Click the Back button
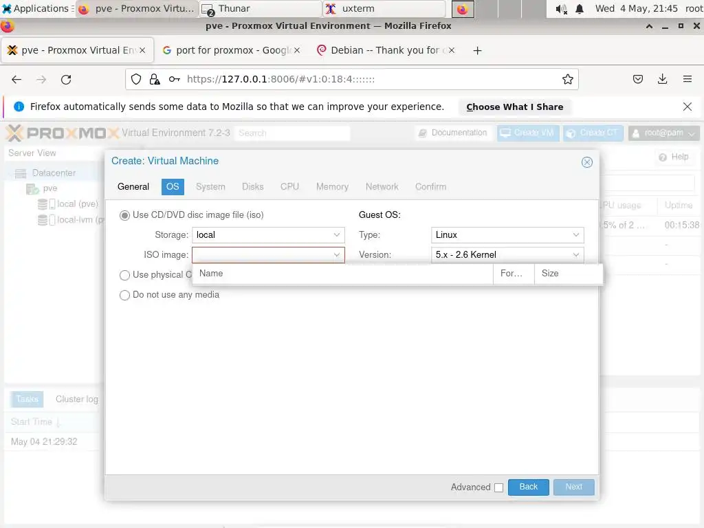 [x=528, y=487]
